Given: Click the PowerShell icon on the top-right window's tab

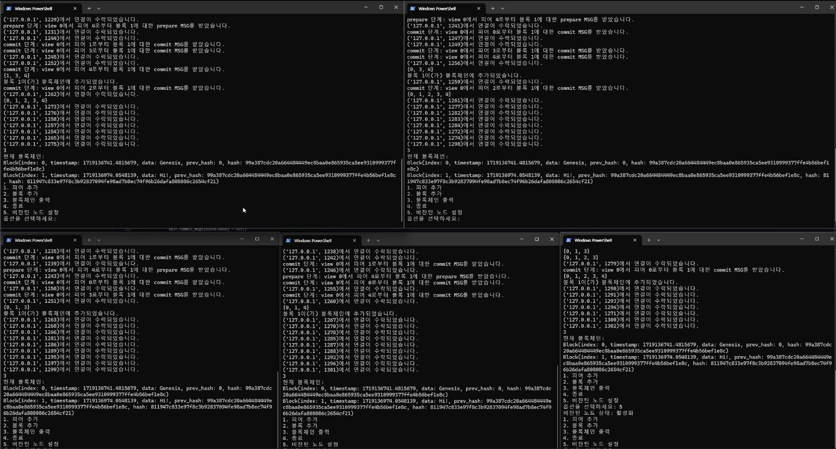Looking at the screenshot, I should 412,8.
